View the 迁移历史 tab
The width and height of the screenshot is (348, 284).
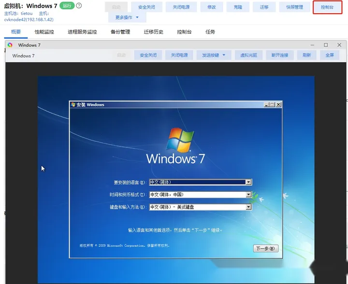click(154, 32)
